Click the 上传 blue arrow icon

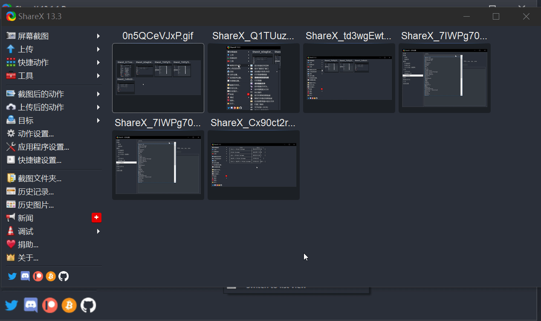[11, 49]
